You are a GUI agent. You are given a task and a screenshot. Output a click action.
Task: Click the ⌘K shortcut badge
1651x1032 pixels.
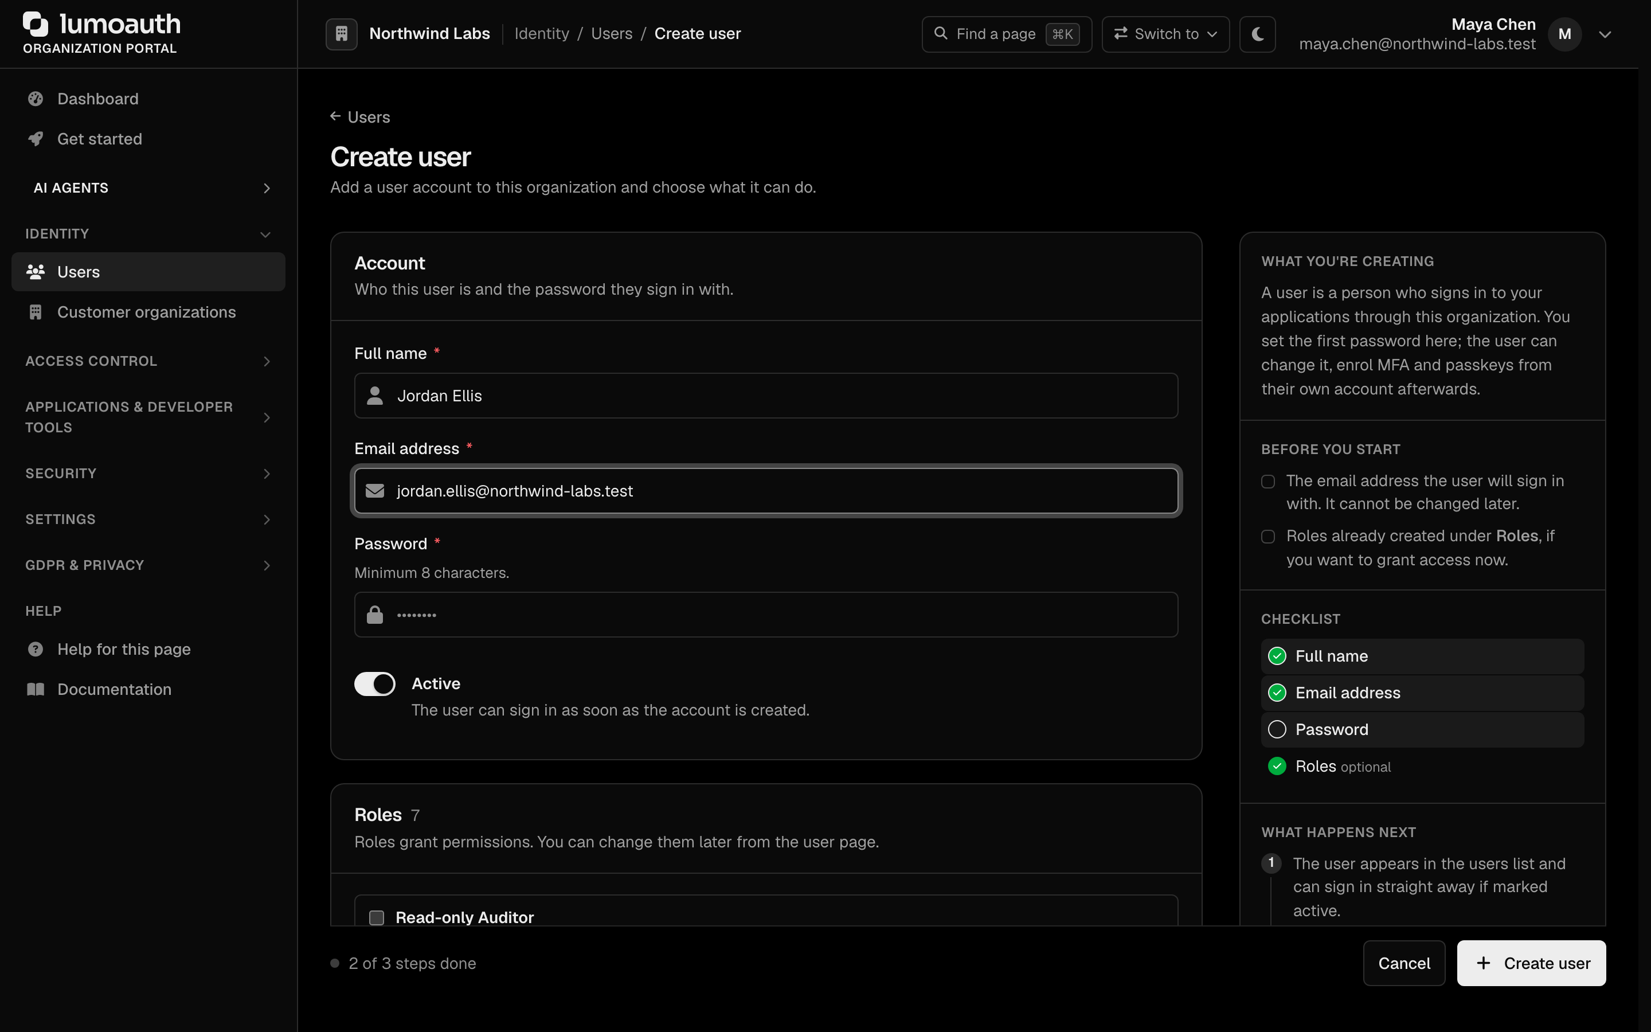point(1062,33)
